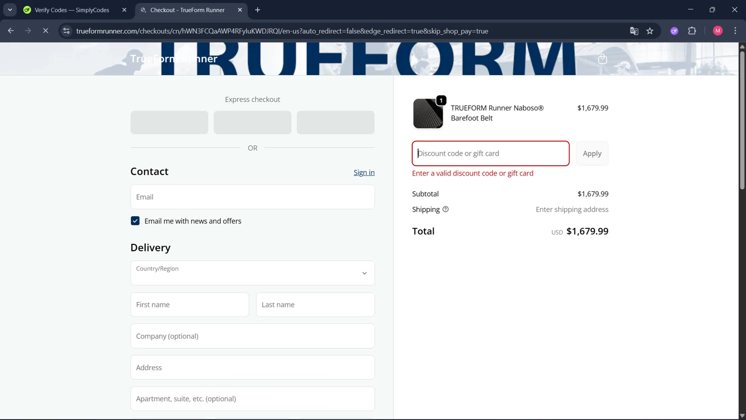Open the shopping cart bag icon
Screen dimensions: 746x420
[x=602, y=59]
